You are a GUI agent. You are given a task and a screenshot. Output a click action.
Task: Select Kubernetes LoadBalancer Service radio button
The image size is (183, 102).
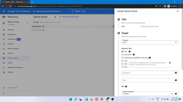tap(122, 58)
